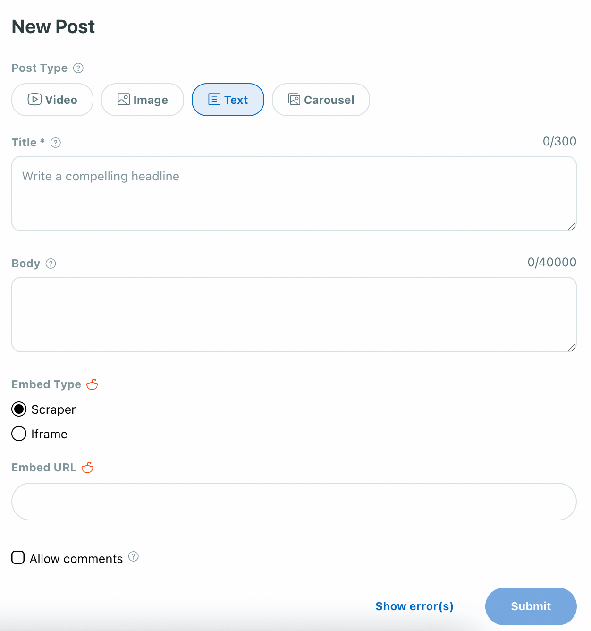Open the Allow comments help icon
Viewport: 591px width, 631px height.
pyautogui.click(x=134, y=556)
